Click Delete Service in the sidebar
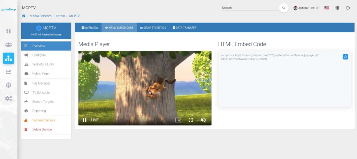 (x=46, y=129)
